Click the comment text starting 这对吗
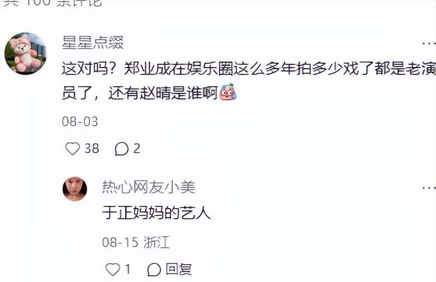The image size is (436, 282). pos(249,81)
